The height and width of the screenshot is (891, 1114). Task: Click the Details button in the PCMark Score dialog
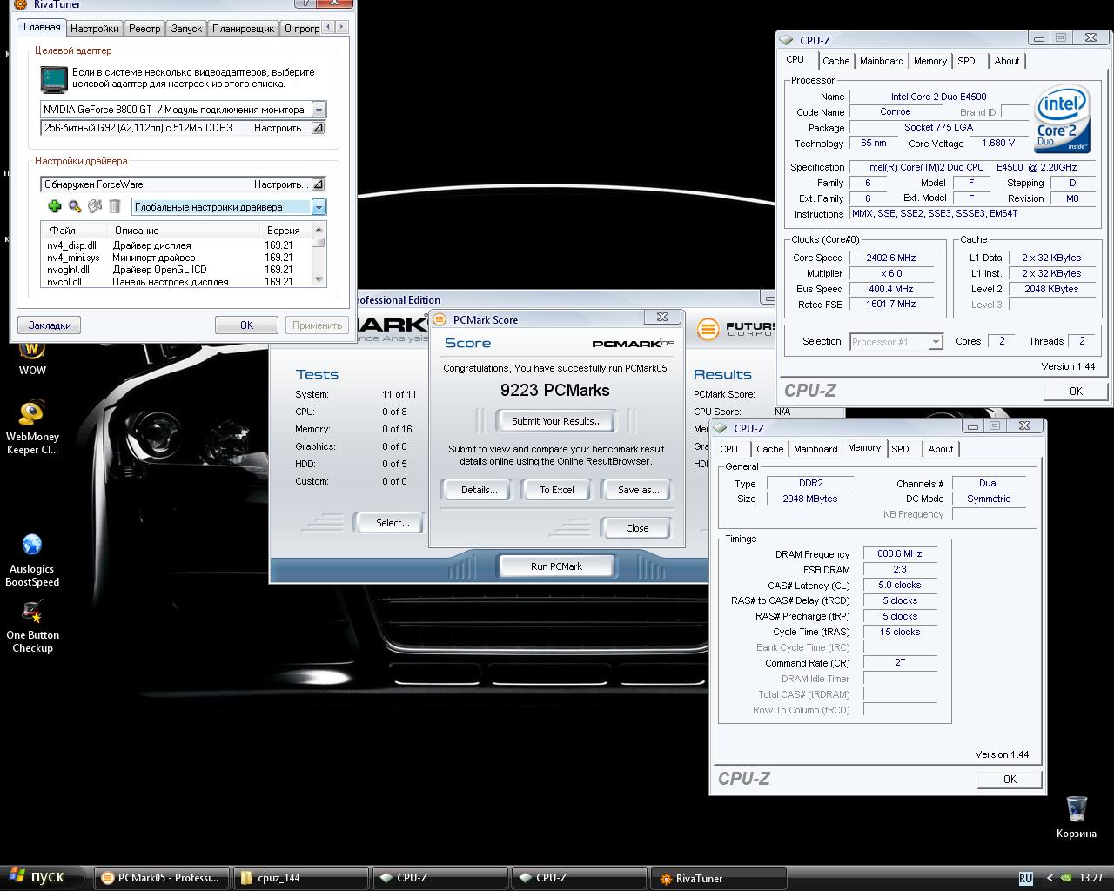coord(479,490)
